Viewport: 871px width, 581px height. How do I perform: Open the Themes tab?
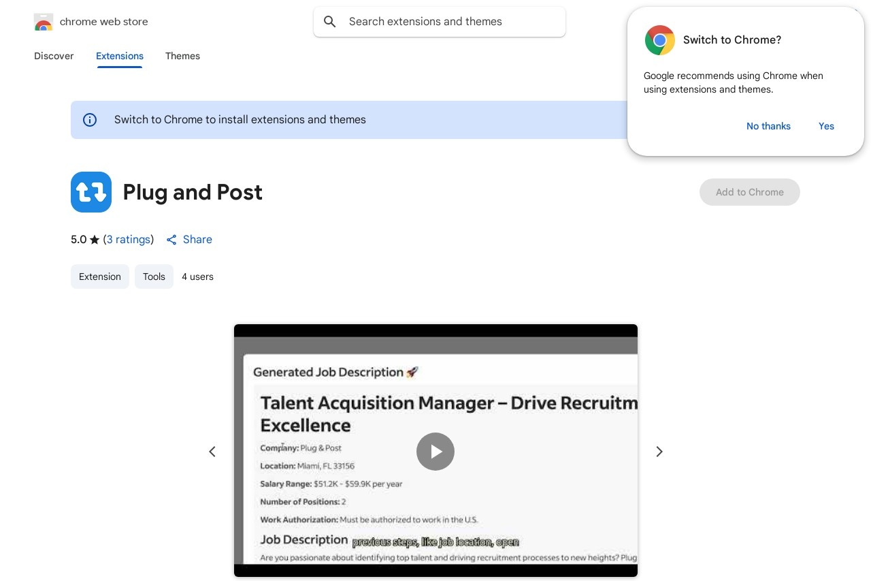coord(182,56)
